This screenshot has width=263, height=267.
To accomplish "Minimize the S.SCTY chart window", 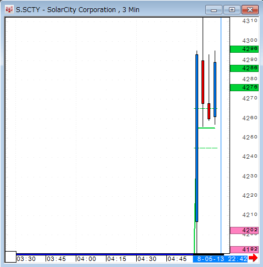I will coord(214,10).
